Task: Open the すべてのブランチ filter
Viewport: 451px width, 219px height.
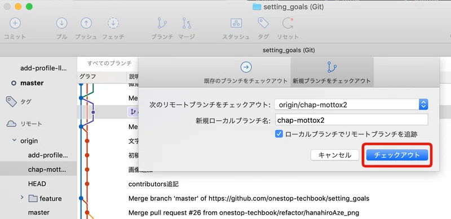Action: [x=109, y=63]
